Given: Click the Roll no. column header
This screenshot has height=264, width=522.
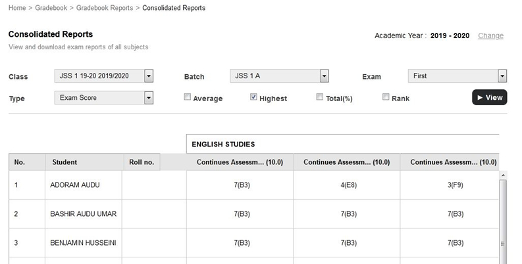Looking at the screenshot, I should (x=142, y=162).
